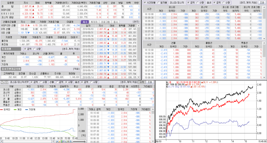Click down arrow of the daily index table scrollbar
Viewport: 267px width, 143px height.
pos(138,77)
